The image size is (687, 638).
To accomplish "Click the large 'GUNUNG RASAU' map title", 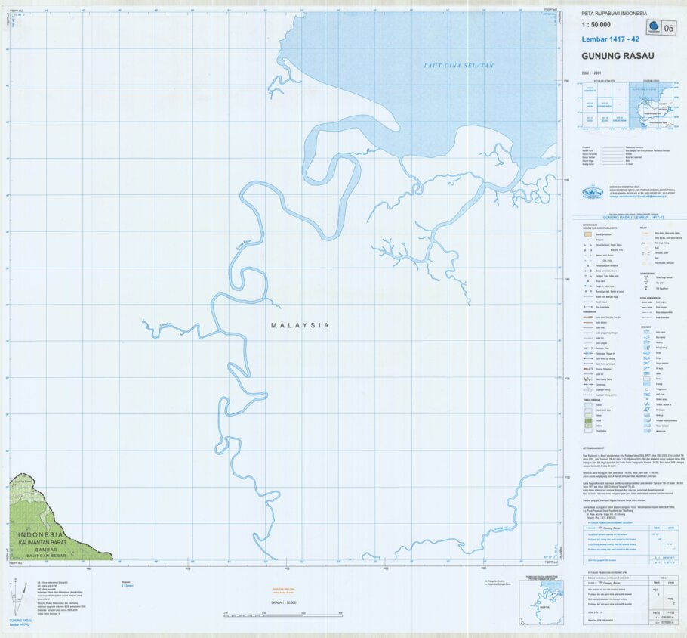I will [x=618, y=56].
